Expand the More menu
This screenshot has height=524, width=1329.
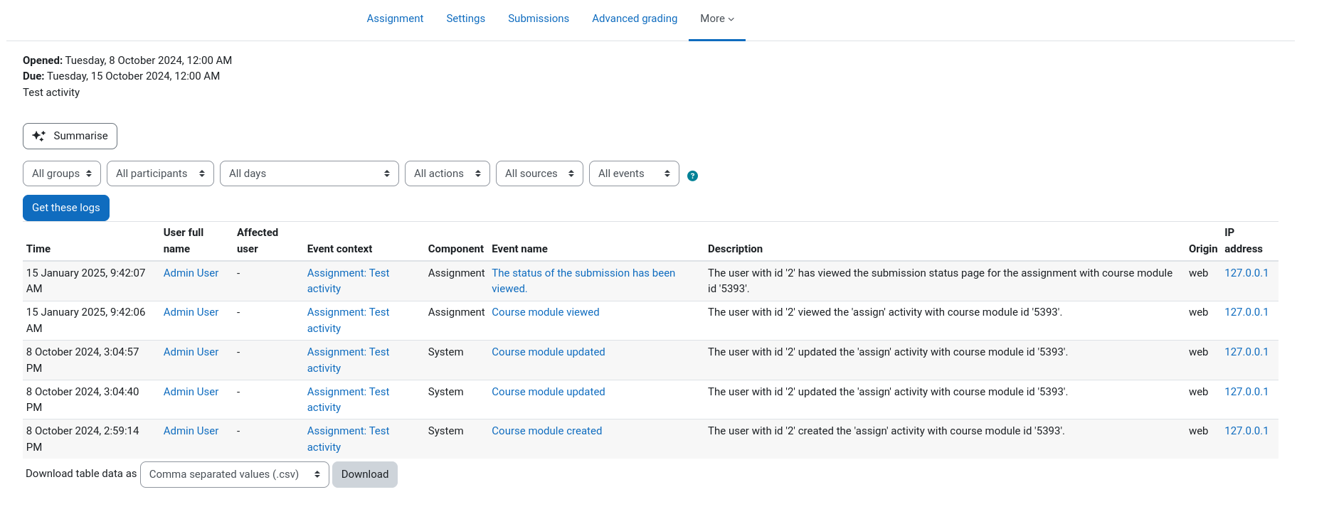717,18
